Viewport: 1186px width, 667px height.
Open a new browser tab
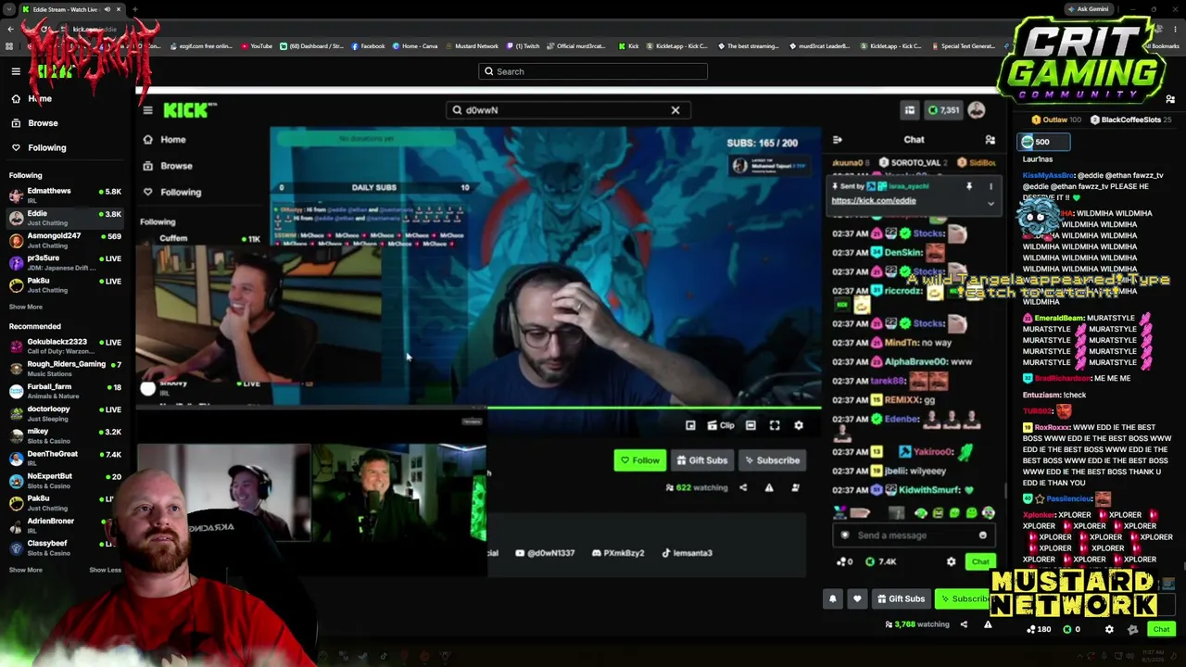tap(135, 9)
